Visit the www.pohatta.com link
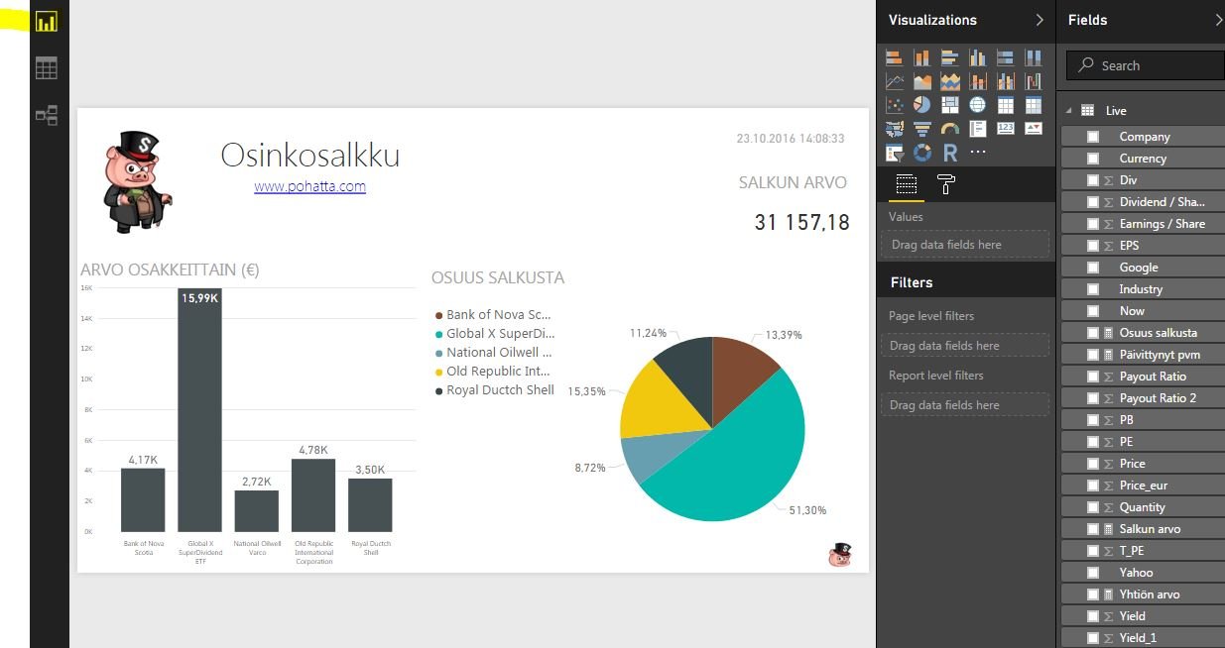 pos(307,187)
